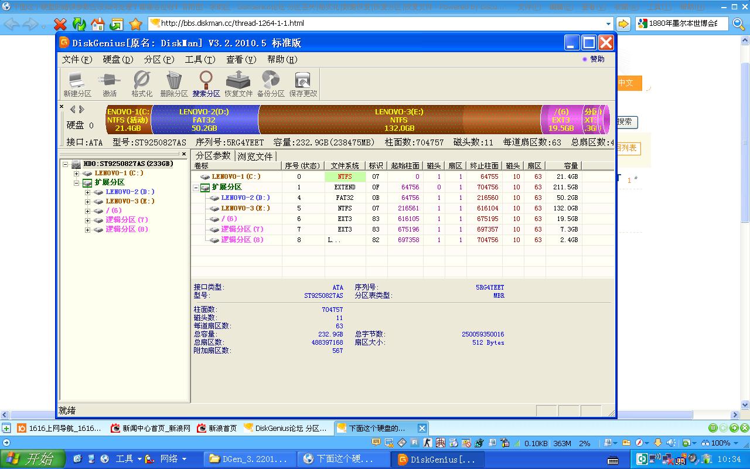This screenshot has width=750, height=469.
Task: Open the 工具(T) menu
Action: pyautogui.click(x=200, y=59)
